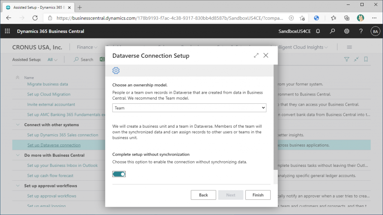Screen dimensions: 383x215
Task: Open the Assisted Setup All filter dropdown
Action: tap(52, 59)
